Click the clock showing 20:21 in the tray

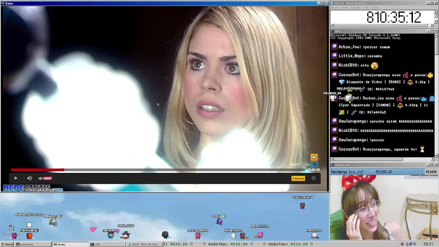pos(428,244)
